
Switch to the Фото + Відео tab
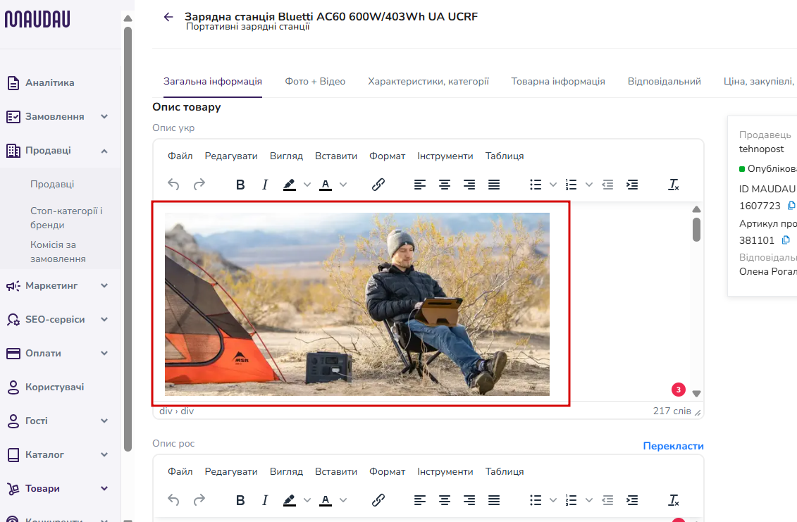[x=315, y=81]
